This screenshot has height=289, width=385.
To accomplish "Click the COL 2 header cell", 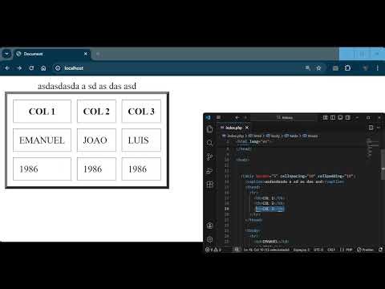I will point(96,112).
